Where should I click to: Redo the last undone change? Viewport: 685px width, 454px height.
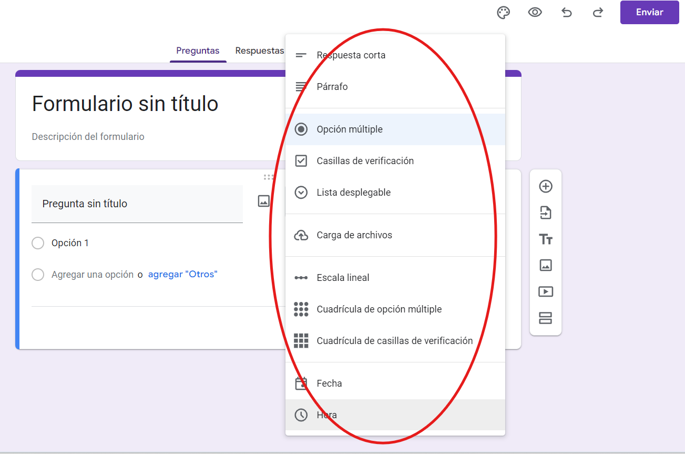(598, 13)
